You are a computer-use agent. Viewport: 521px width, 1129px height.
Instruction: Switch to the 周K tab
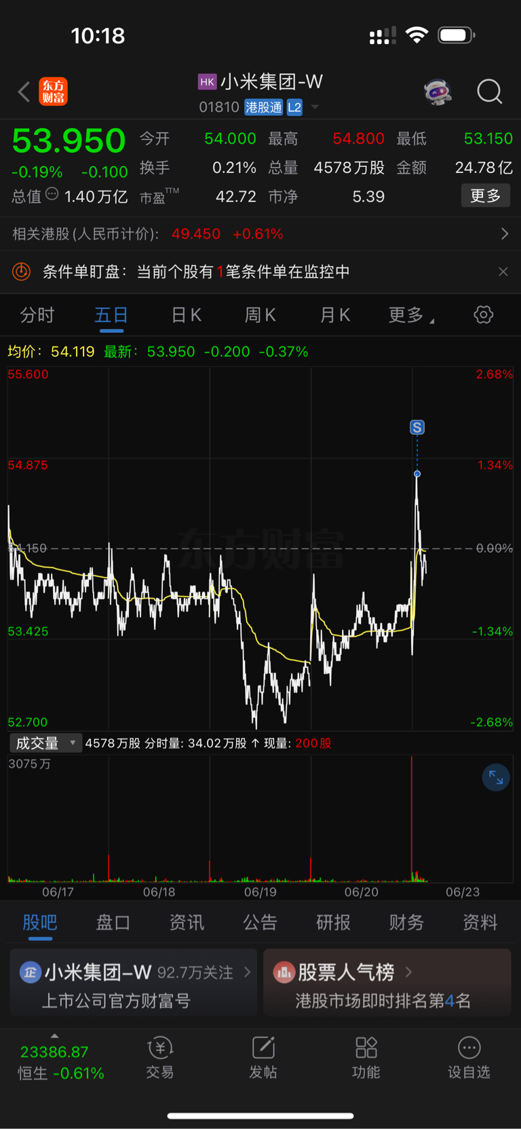click(260, 315)
